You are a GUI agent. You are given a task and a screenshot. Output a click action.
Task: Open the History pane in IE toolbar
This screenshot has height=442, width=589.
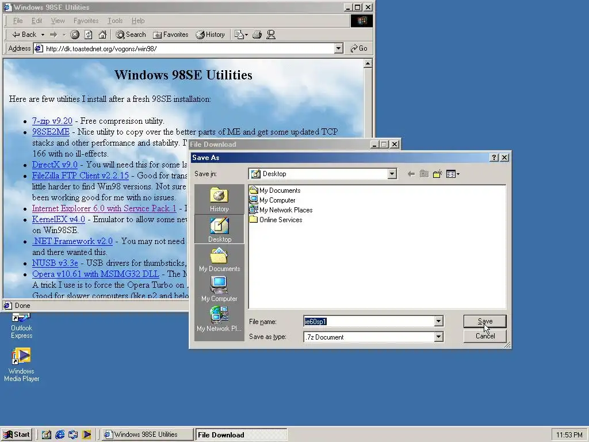(x=211, y=35)
